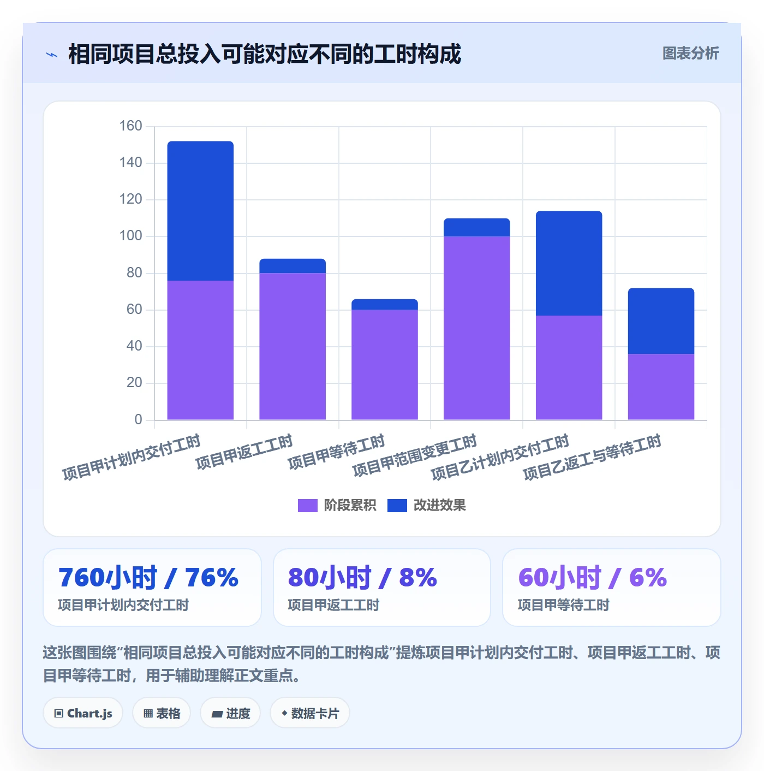Select the purple segment of the 项目甲等待工时 bar
This screenshot has width=764, height=771.
point(385,365)
